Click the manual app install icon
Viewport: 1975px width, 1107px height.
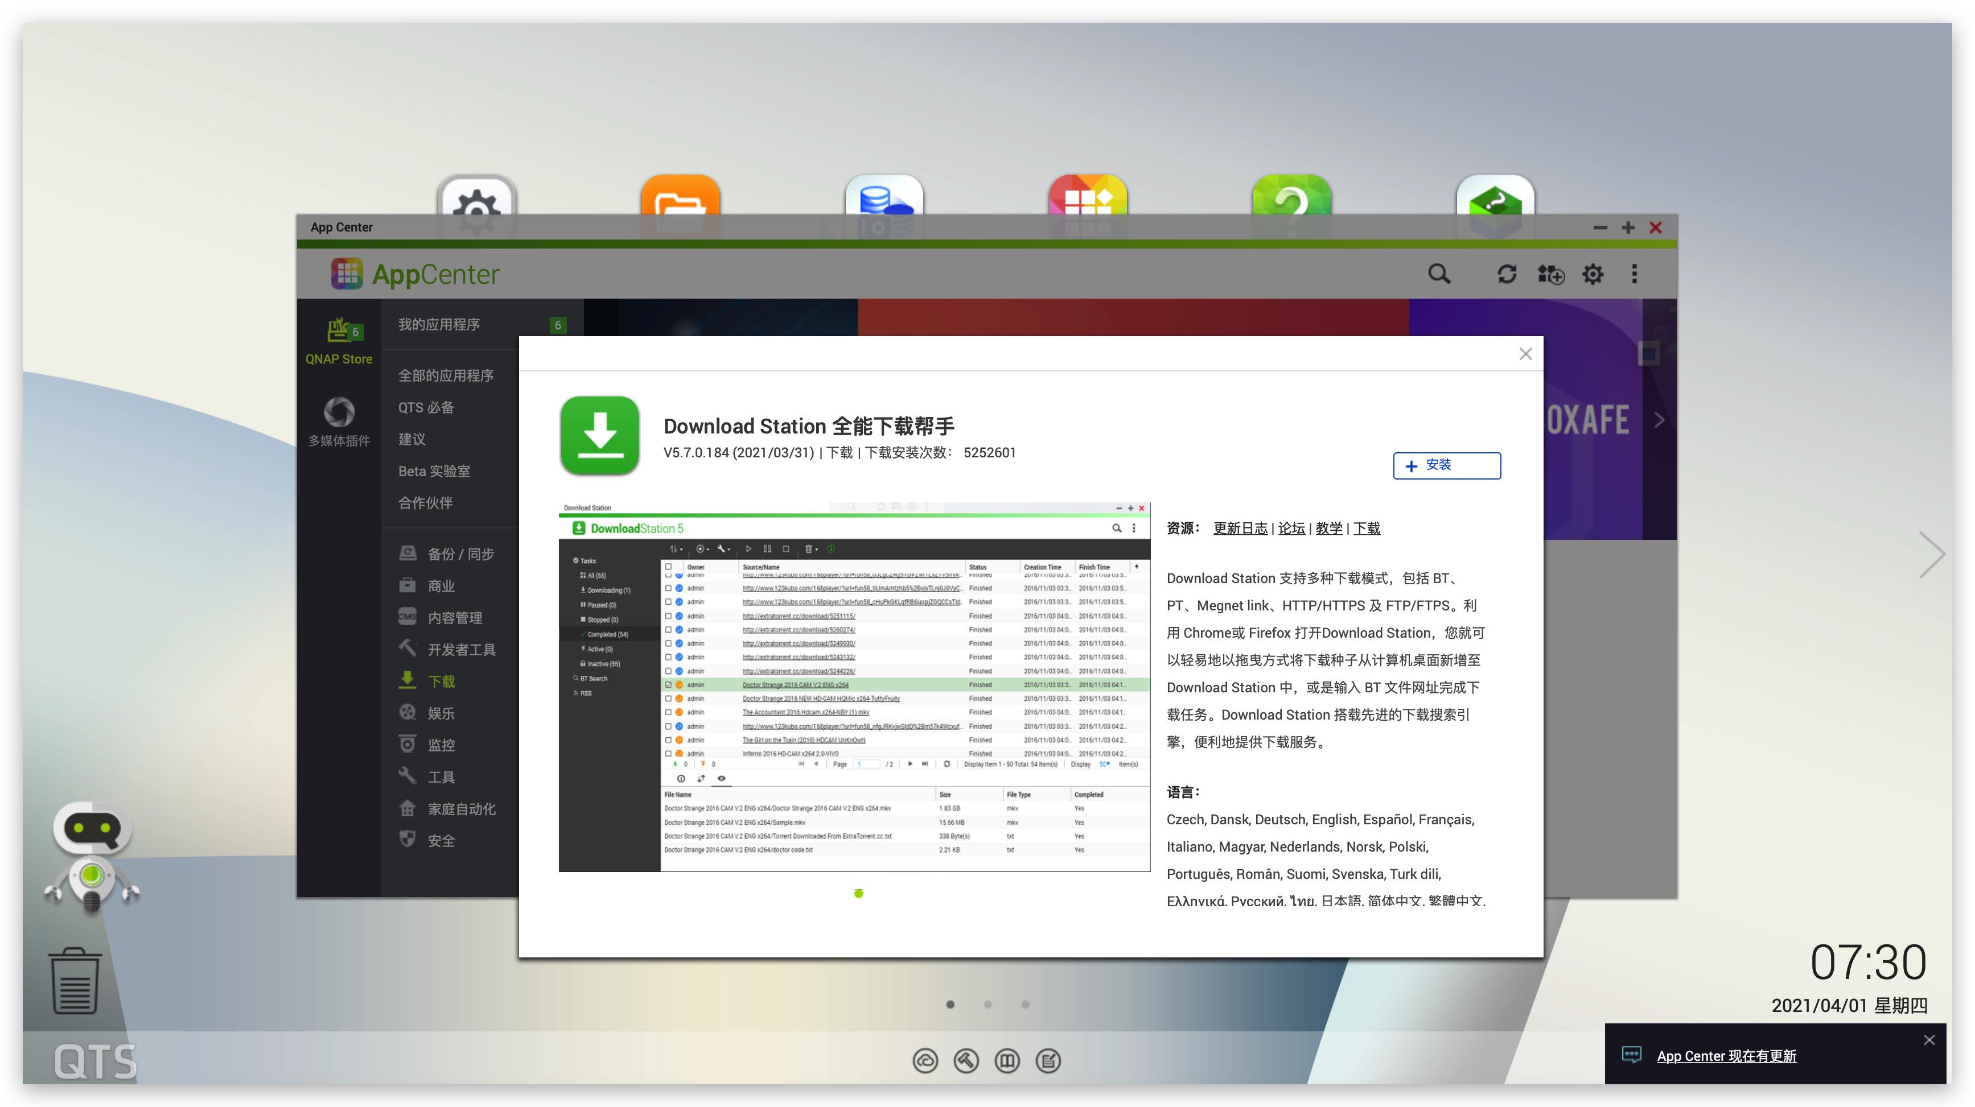point(1550,274)
